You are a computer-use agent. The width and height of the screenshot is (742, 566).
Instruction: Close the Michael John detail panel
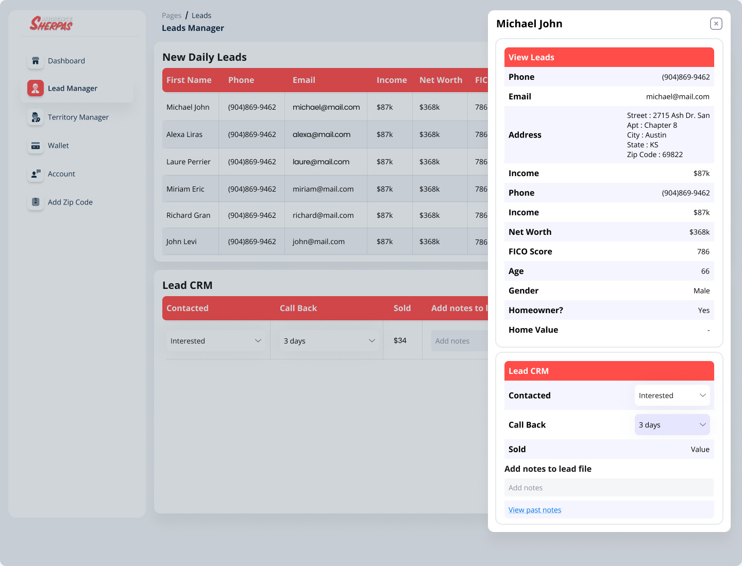pyautogui.click(x=716, y=23)
